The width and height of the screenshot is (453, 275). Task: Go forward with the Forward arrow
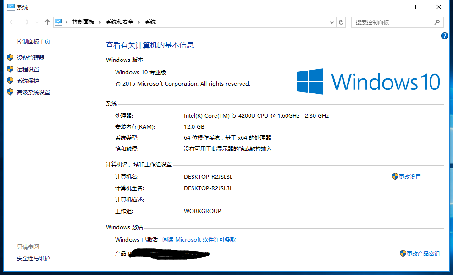click(x=26, y=22)
